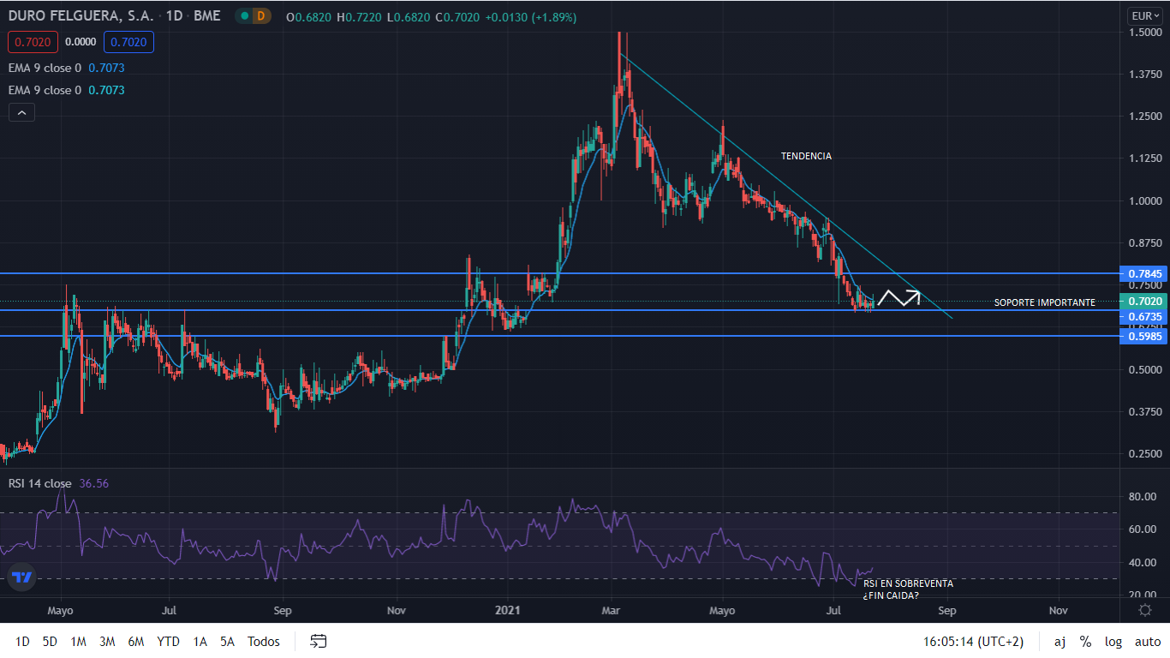Click the 0.7845 horizontal line price label
The image size is (1170, 658).
tap(1144, 274)
